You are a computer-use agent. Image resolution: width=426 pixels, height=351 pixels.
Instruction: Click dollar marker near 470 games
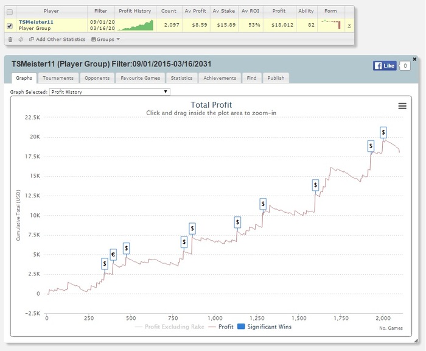click(x=127, y=248)
